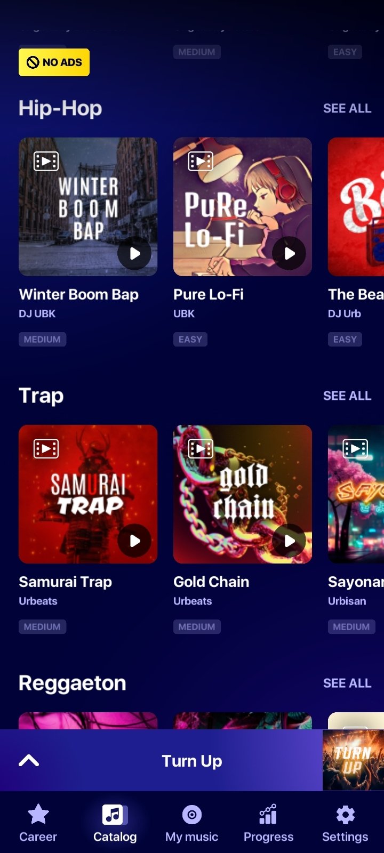384x853 pixels.
Task: Click the video icon on Winter Boom Bap
Action: click(x=46, y=161)
